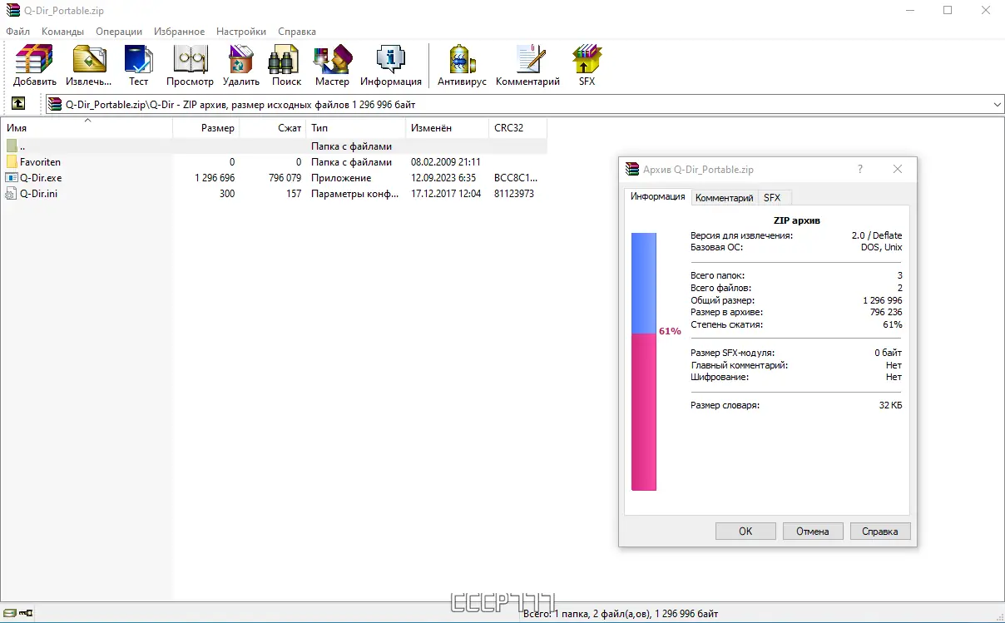Open the Настройки menu
Image resolution: width=1005 pixels, height=623 pixels.
click(x=241, y=32)
